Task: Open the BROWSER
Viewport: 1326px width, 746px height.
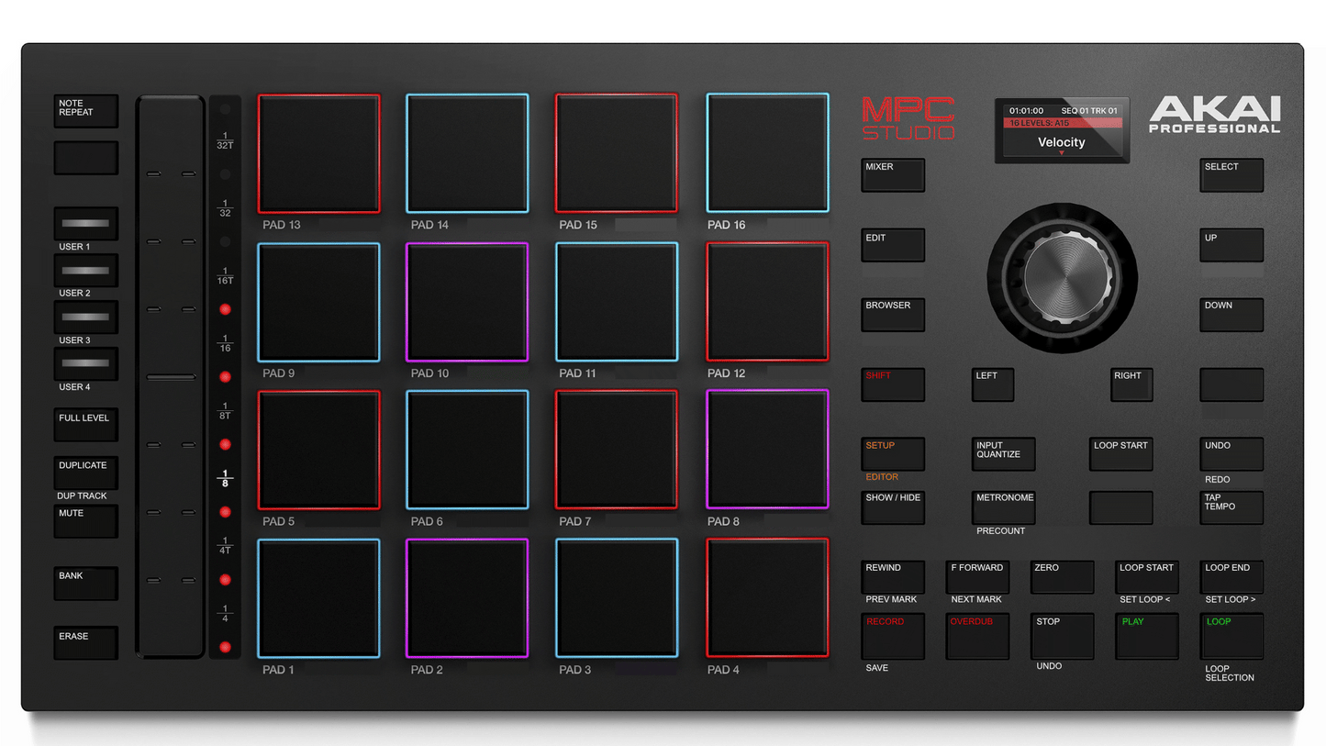Action: tap(893, 315)
